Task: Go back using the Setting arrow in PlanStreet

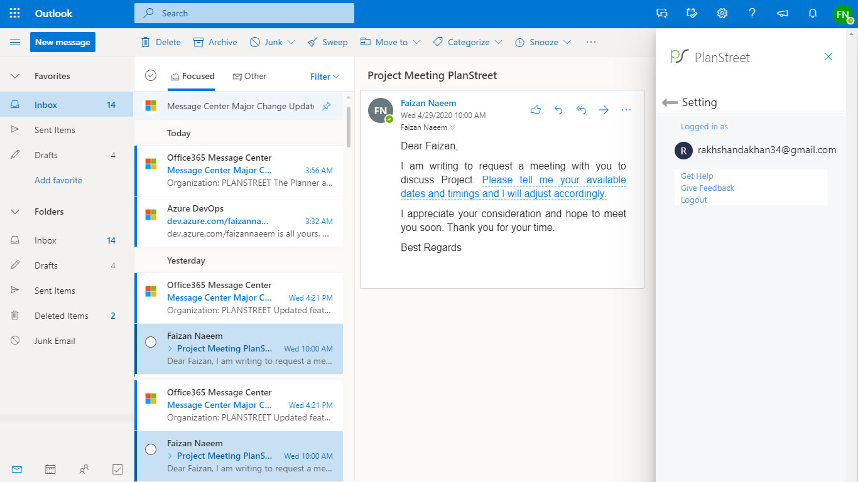Action: point(670,102)
